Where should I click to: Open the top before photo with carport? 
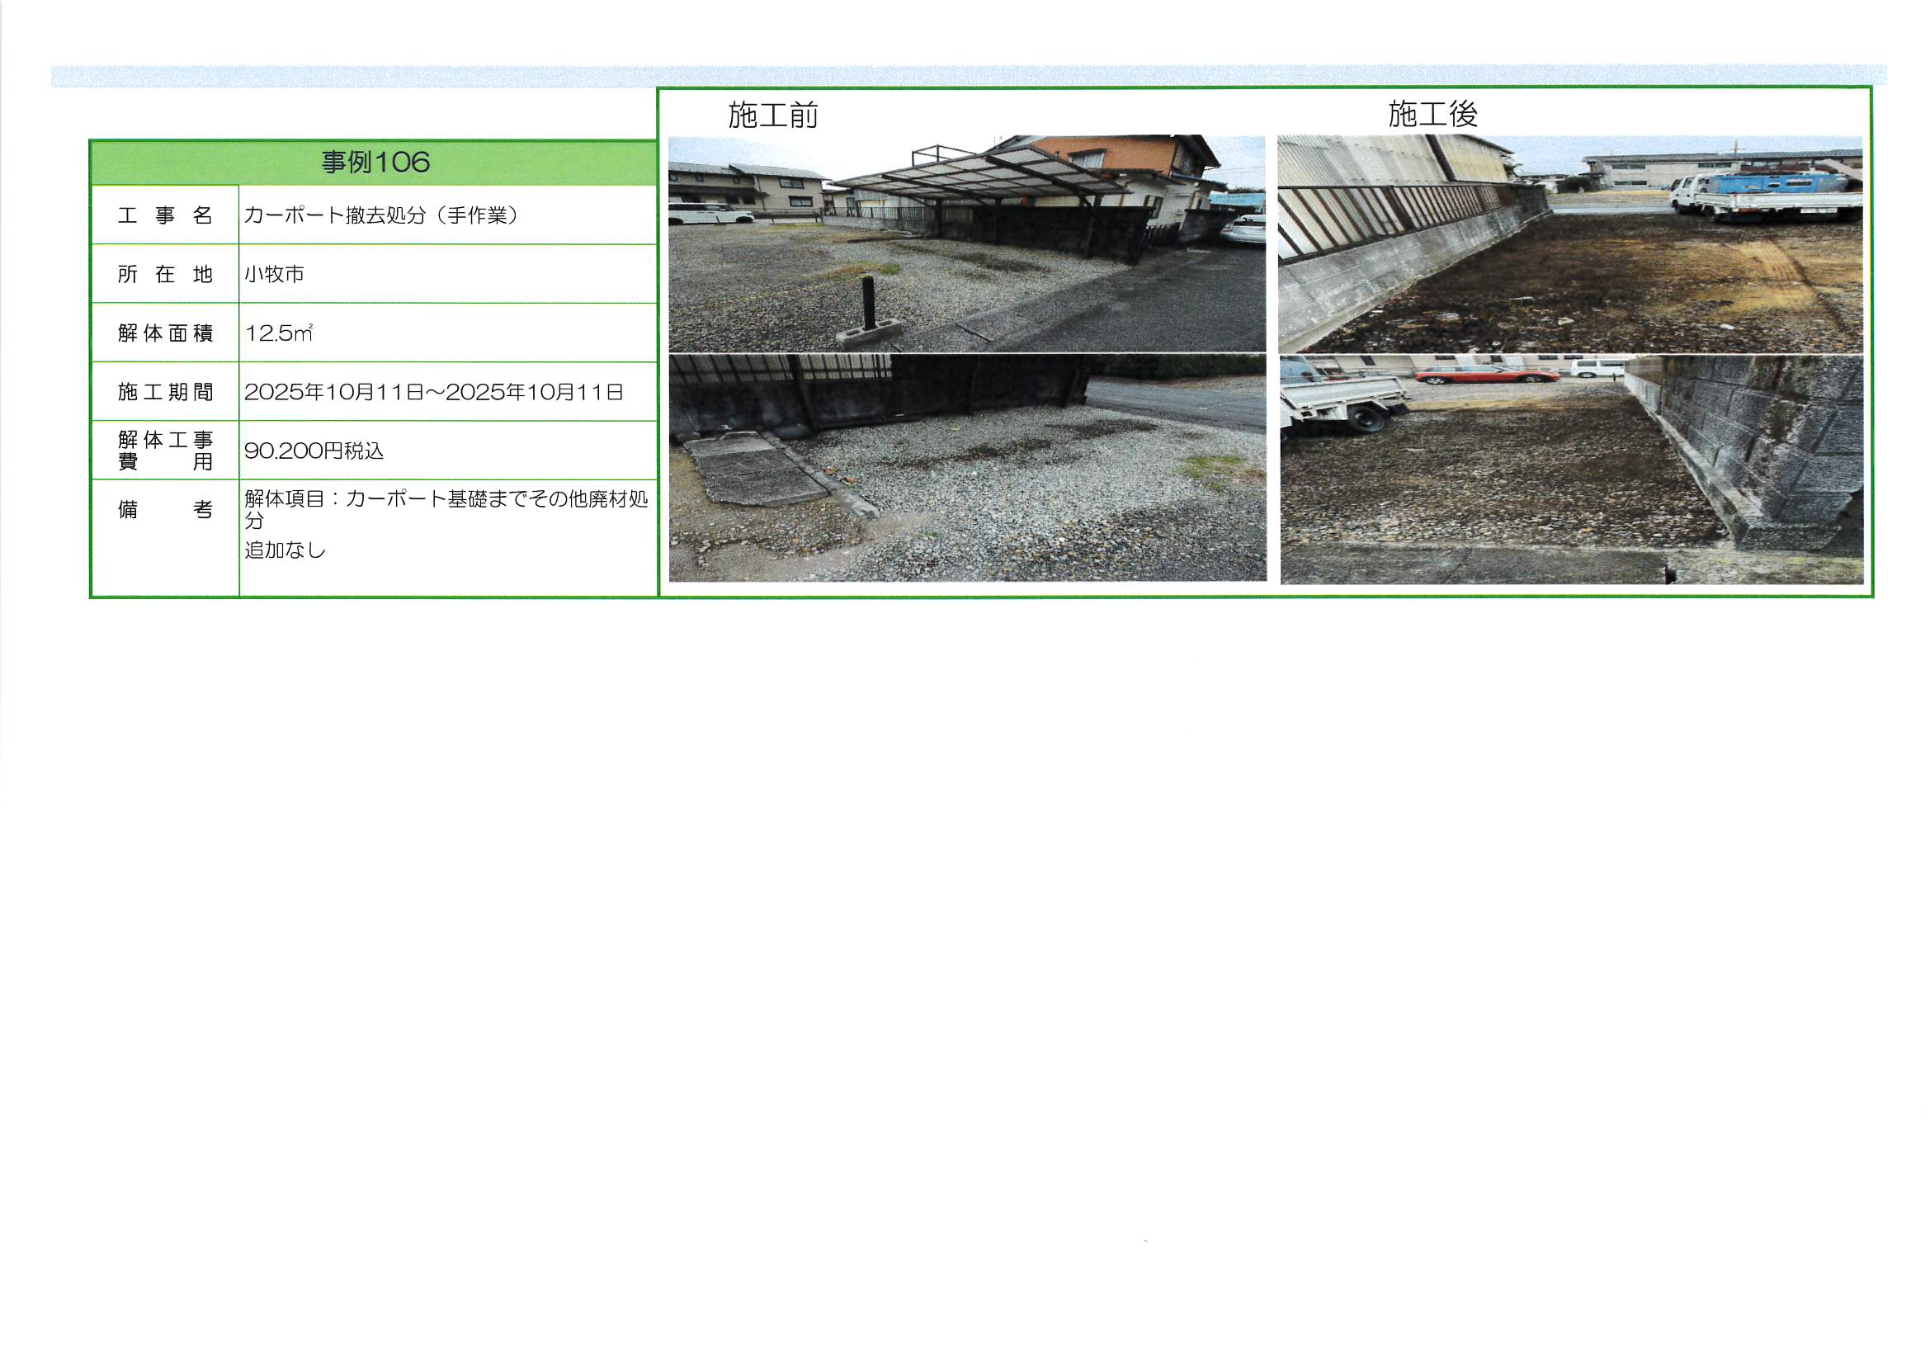(967, 243)
